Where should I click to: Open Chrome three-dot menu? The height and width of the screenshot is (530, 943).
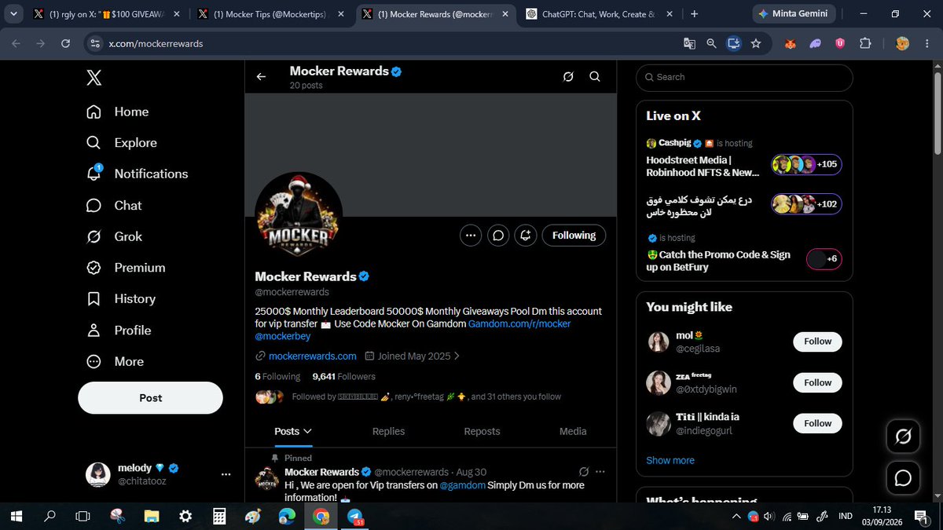tap(926, 44)
